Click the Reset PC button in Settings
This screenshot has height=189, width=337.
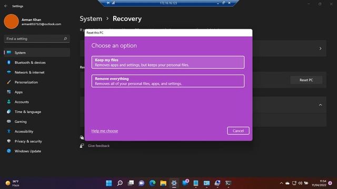click(x=306, y=80)
